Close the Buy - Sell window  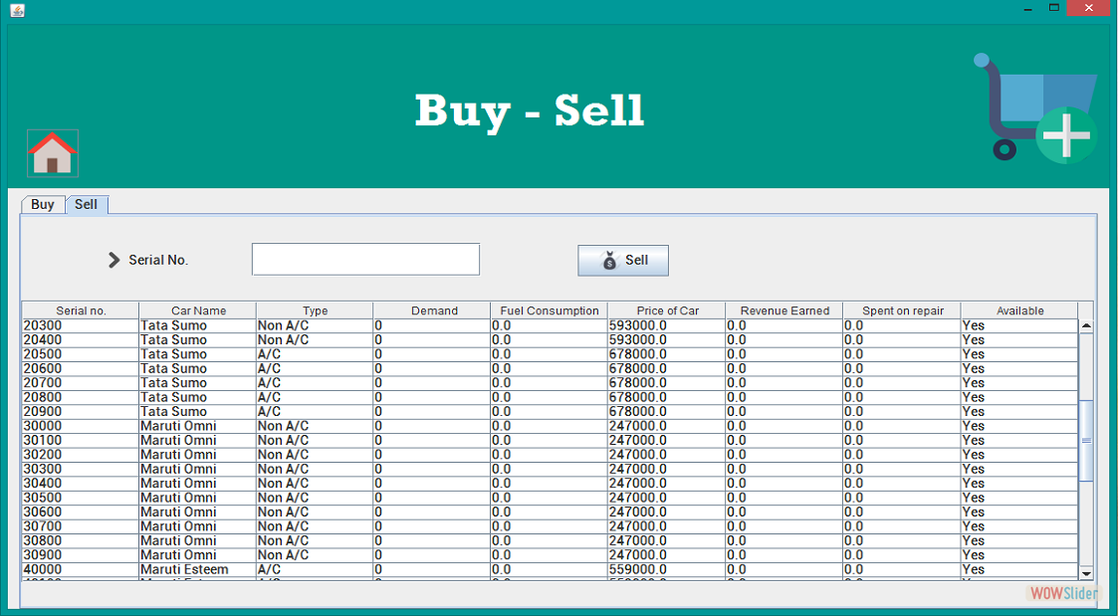pos(1089,8)
